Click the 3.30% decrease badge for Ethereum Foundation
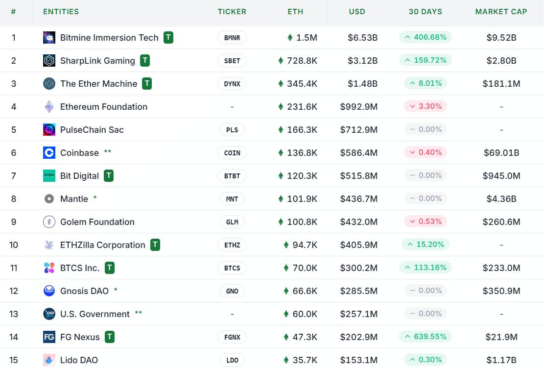Image resolution: width=544 pixels, height=369 pixels. (x=426, y=106)
